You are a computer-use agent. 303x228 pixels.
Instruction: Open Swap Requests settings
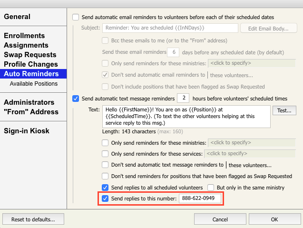30,55
